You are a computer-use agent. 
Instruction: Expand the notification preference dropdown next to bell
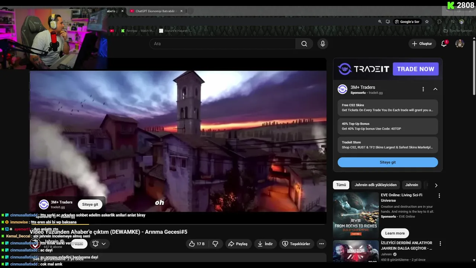(x=104, y=244)
